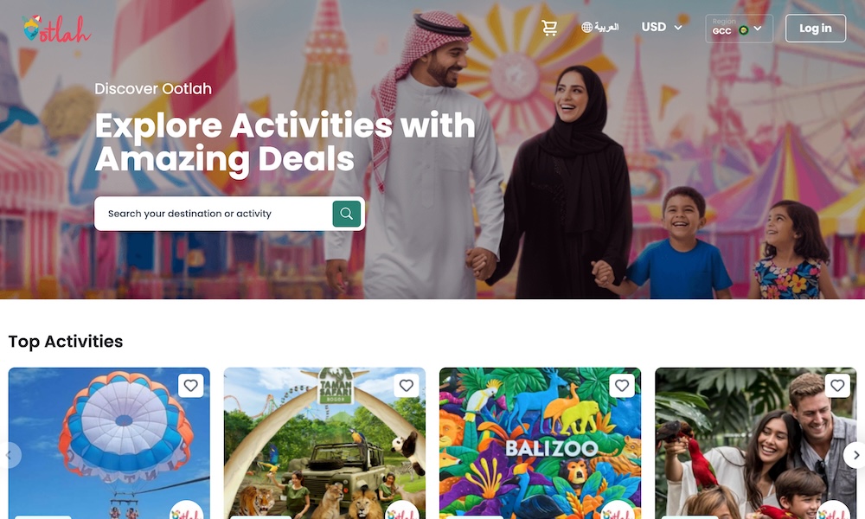The width and height of the screenshot is (865, 519).
Task: Open the shopping cart icon
Action: click(x=549, y=28)
